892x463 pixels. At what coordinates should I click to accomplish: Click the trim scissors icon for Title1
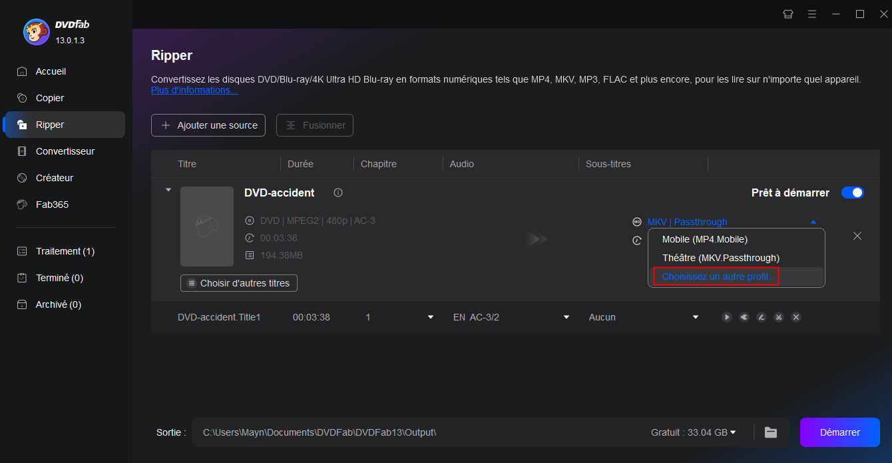(778, 317)
